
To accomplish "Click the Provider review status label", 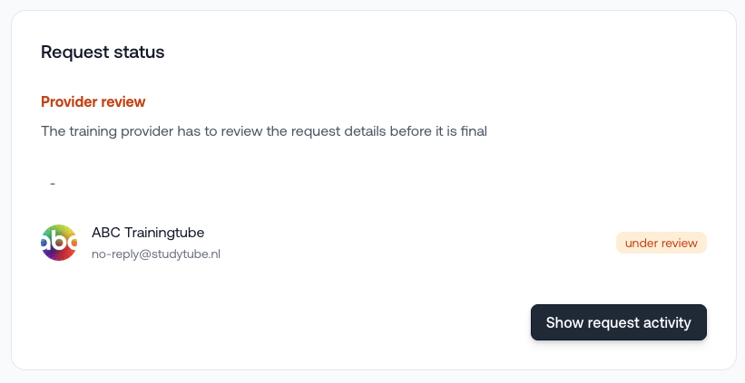I will coord(93,101).
